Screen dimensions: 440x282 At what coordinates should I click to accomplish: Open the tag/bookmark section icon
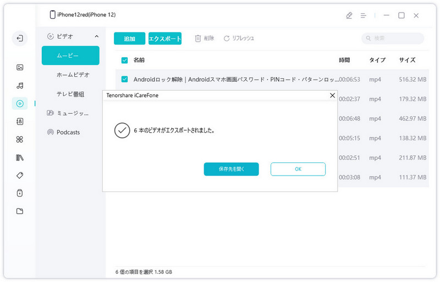(x=20, y=176)
